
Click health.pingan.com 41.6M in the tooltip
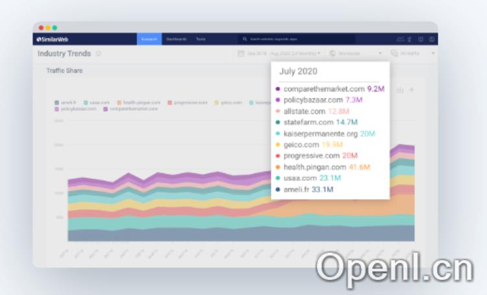click(x=323, y=167)
